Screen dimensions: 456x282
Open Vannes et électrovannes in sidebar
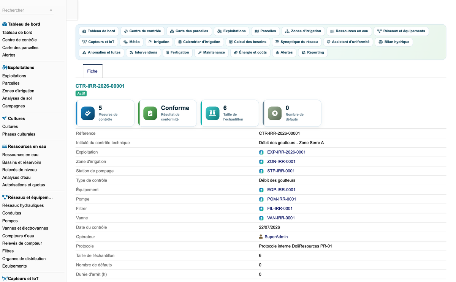click(25, 228)
